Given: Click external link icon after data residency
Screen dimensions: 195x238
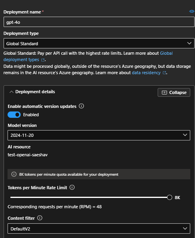Looking at the screenshot, I should click(164, 73).
